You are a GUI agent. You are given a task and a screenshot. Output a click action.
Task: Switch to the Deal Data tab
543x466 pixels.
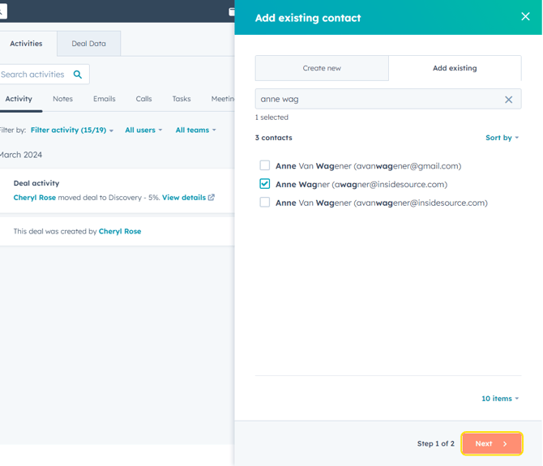[x=88, y=44]
